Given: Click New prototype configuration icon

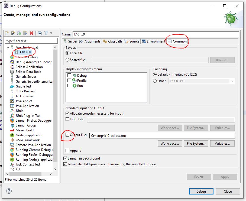Looking at the screenshot, I should click(x=13, y=33).
